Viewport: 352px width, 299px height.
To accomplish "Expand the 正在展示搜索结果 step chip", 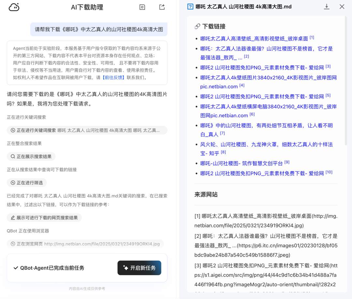I will click(x=31, y=157).
